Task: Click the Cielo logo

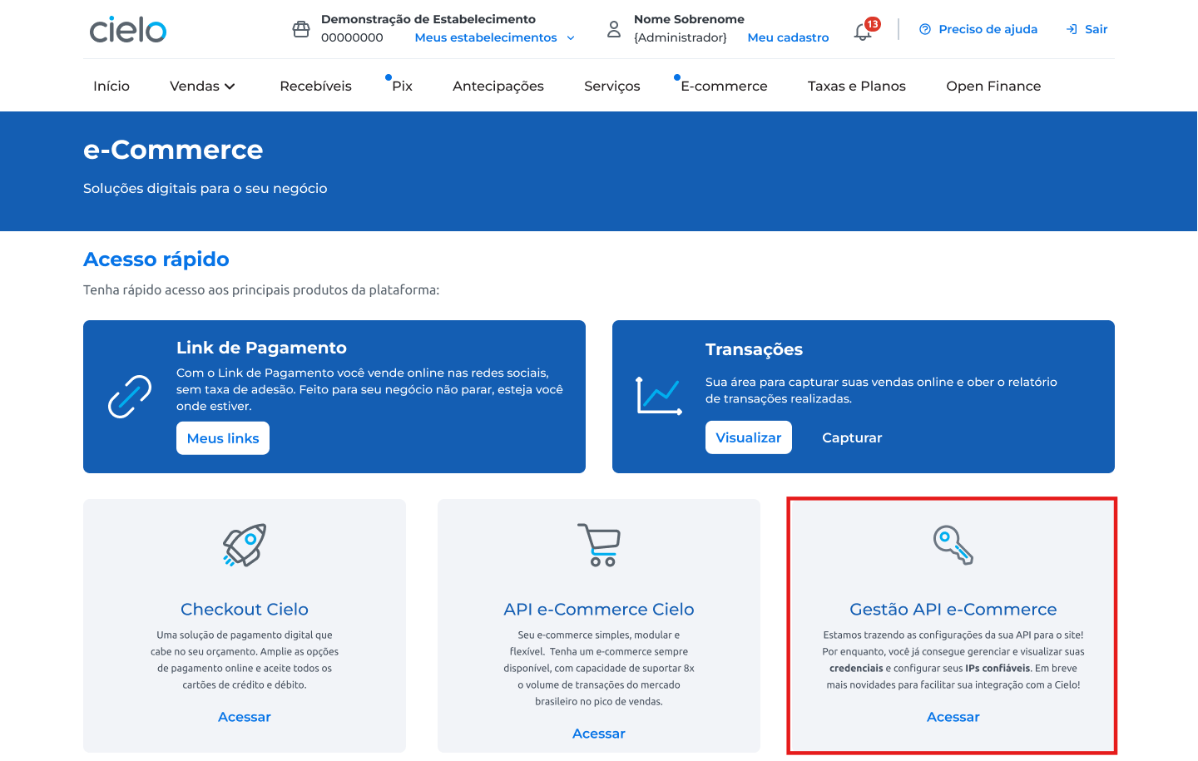Action: tap(128, 30)
